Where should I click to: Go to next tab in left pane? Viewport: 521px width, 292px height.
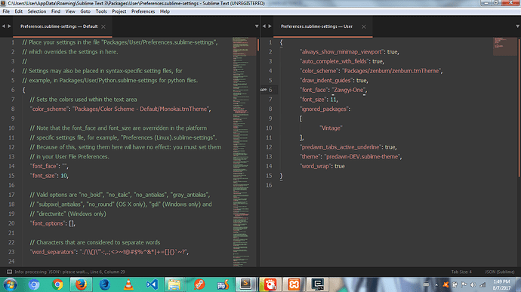(x=9, y=26)
